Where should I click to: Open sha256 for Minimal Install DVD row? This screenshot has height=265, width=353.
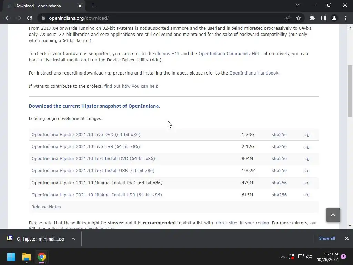click(279, 183)
